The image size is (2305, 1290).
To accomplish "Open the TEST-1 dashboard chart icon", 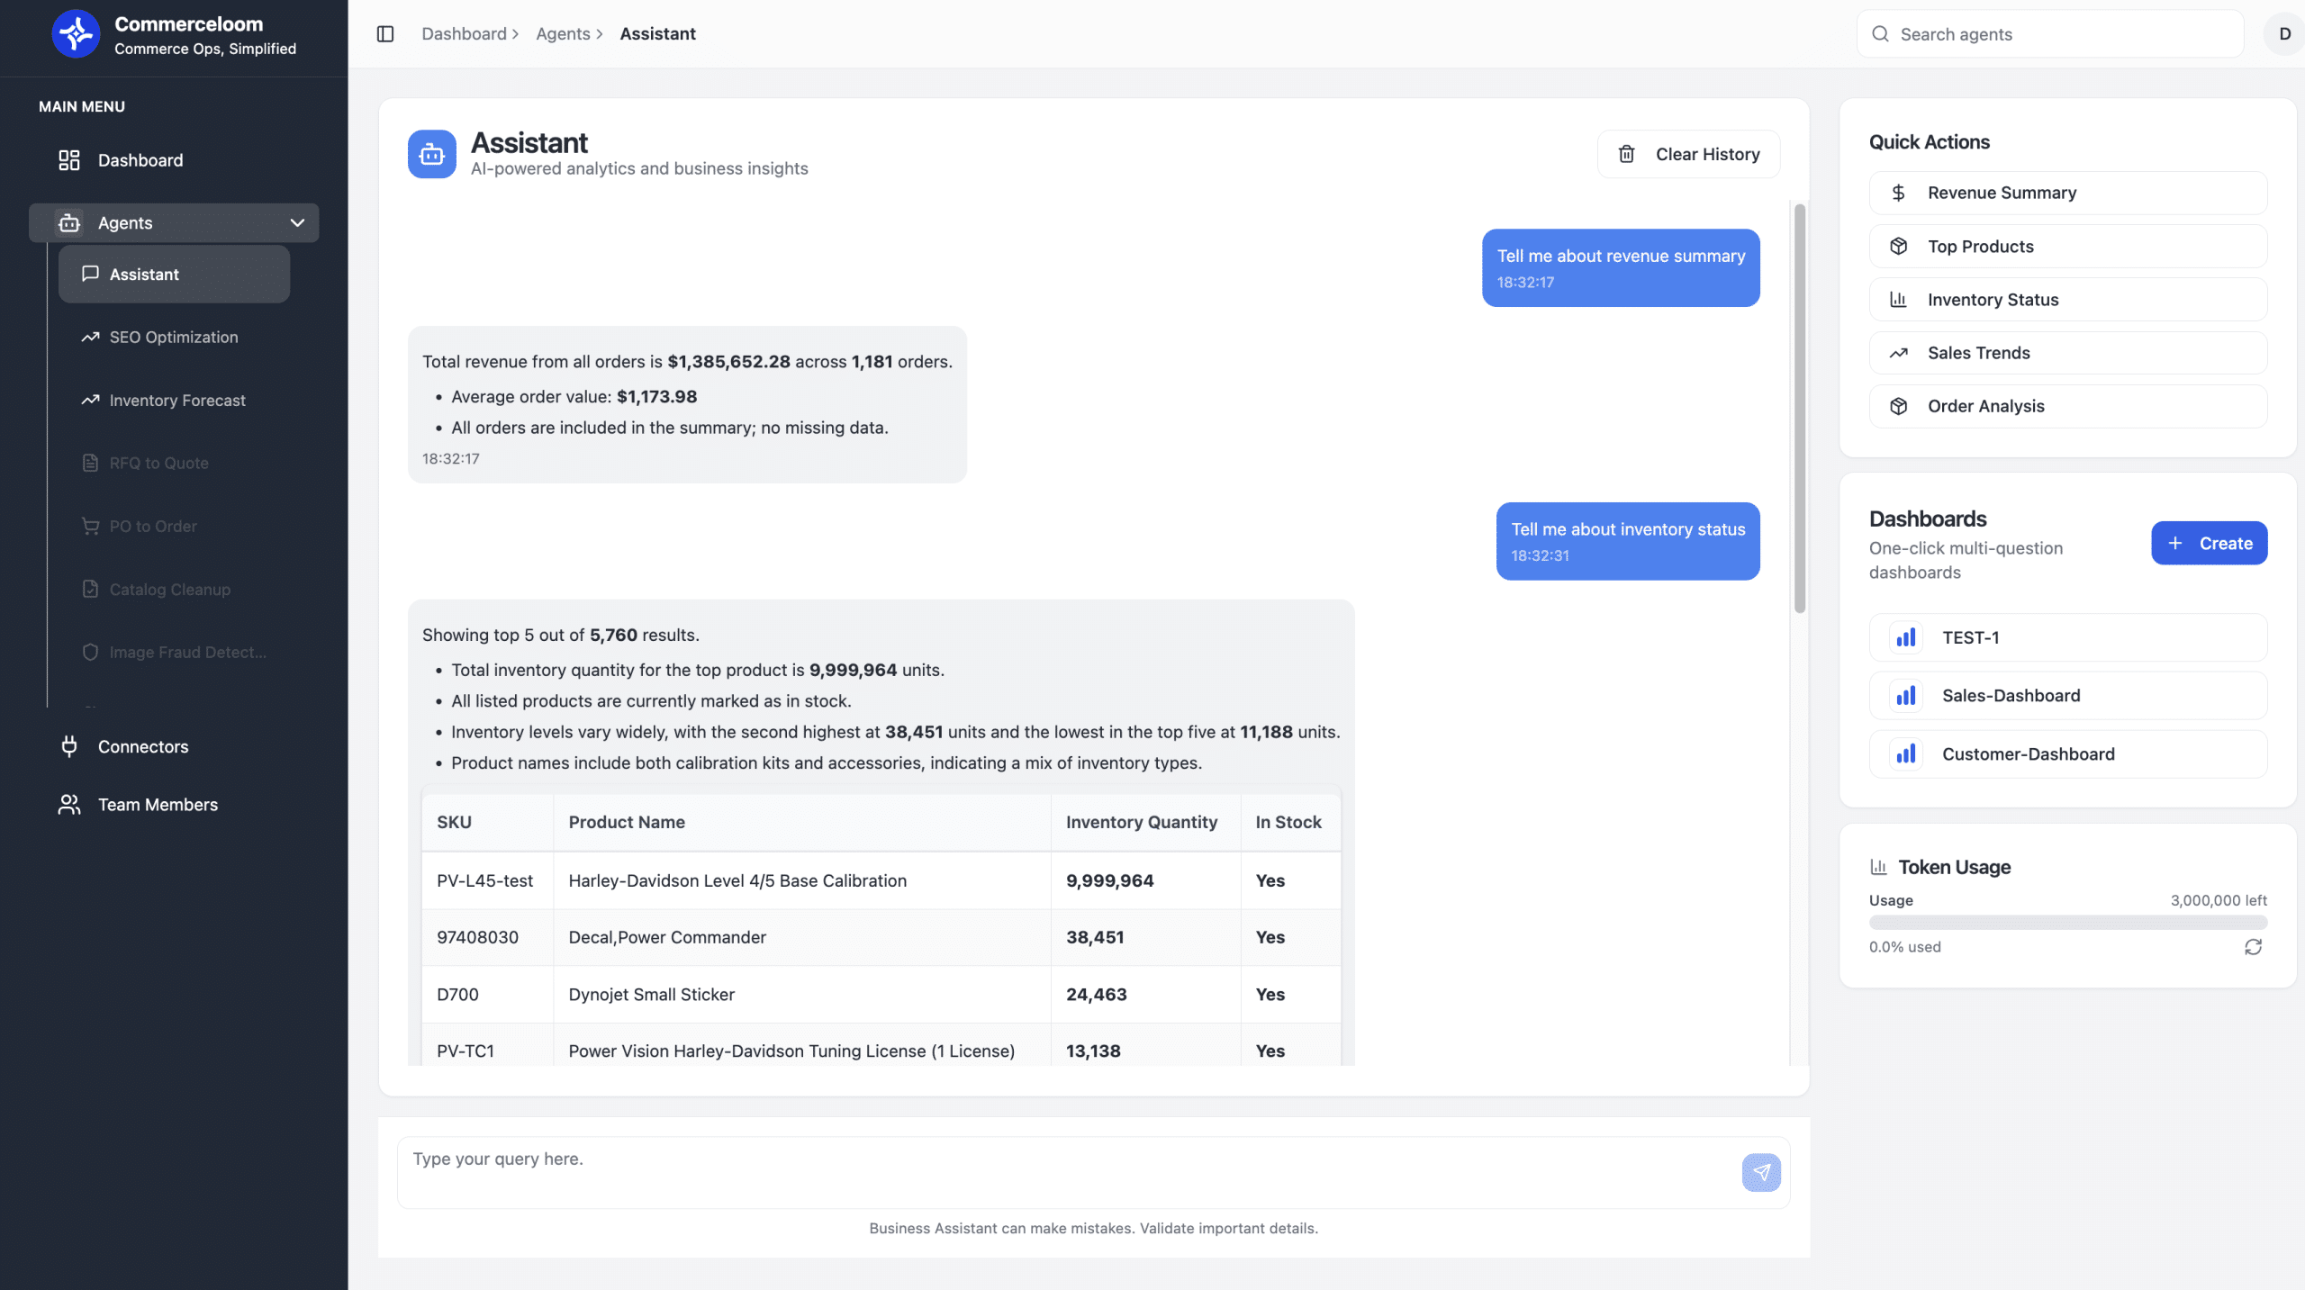I will coord(1906,637).
